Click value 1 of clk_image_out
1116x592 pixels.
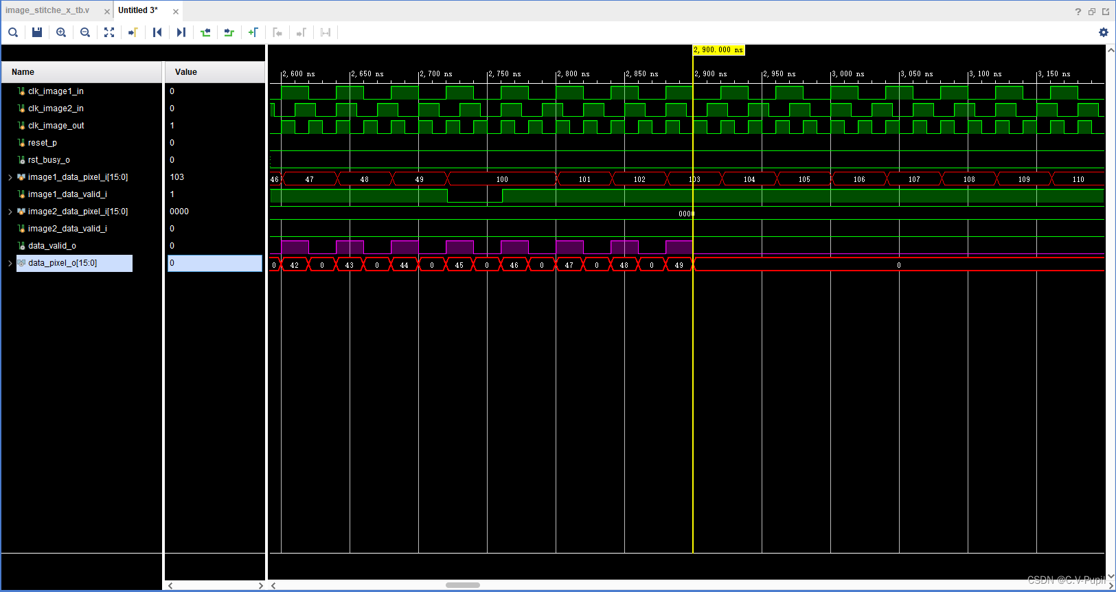click(172, 126)
